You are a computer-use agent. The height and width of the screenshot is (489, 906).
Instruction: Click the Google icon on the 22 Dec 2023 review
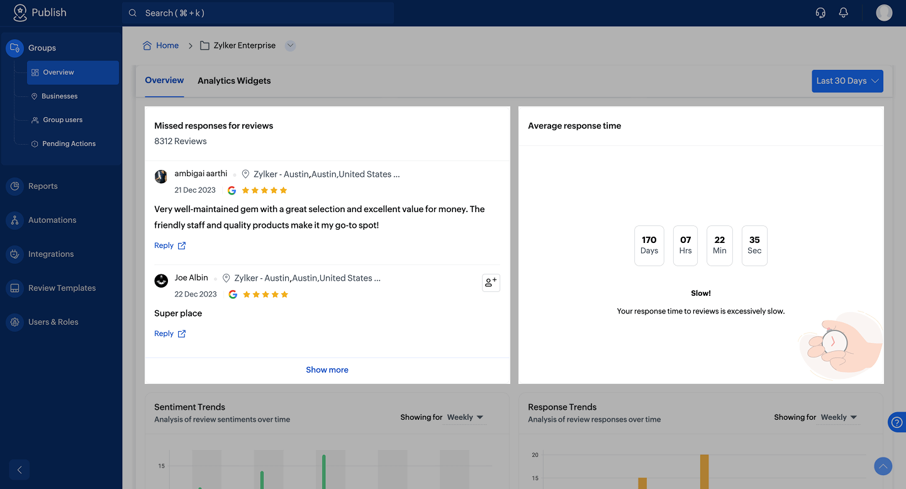click(x=233, y=294)
